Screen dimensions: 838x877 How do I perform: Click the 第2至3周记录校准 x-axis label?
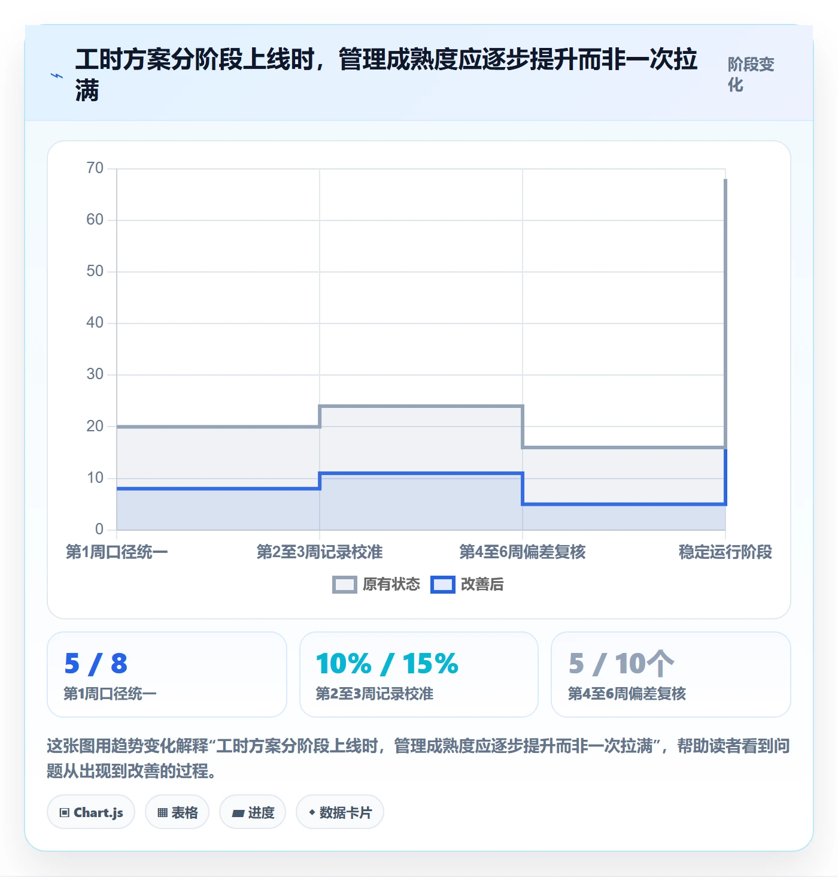tap(320, 552)
